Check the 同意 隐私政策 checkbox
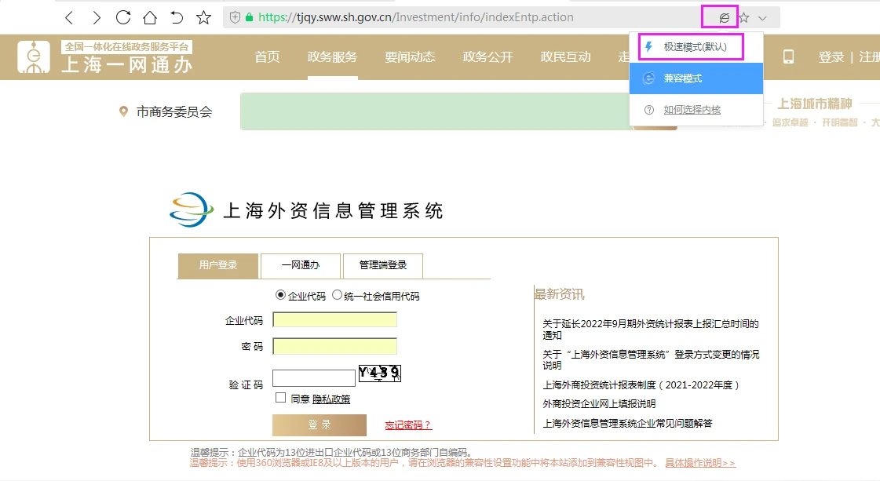 pos(280,398)
